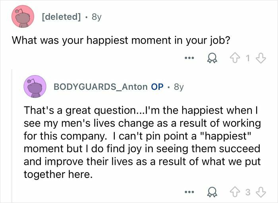Upvote the deleted user's question comment
Viewport: 278px width, 203px height.
(x=235, y=58)
